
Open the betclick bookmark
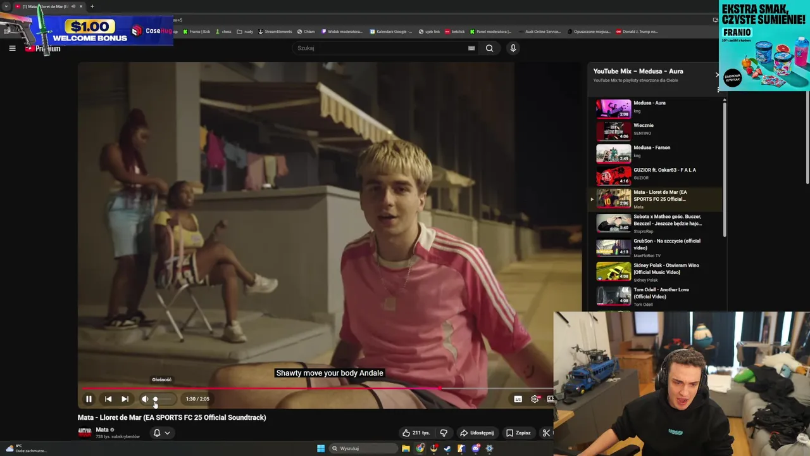tap(454, 32)
